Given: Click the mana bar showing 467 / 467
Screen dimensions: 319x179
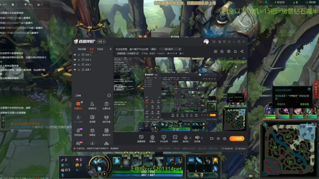Looking at the screenshot, I should click(148, 175).
